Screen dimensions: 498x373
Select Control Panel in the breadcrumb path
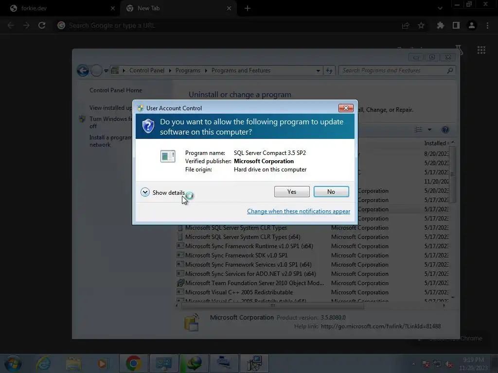tap(147, 70)
